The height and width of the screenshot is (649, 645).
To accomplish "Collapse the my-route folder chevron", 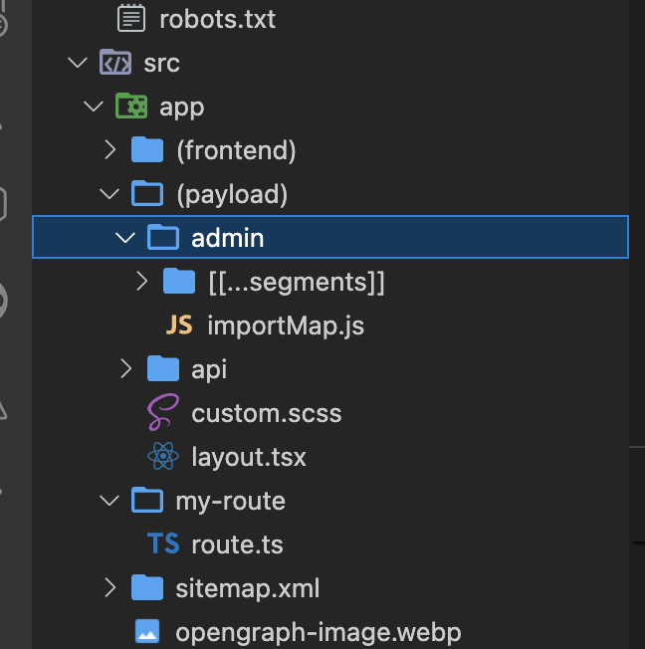I will click(109, 501).
